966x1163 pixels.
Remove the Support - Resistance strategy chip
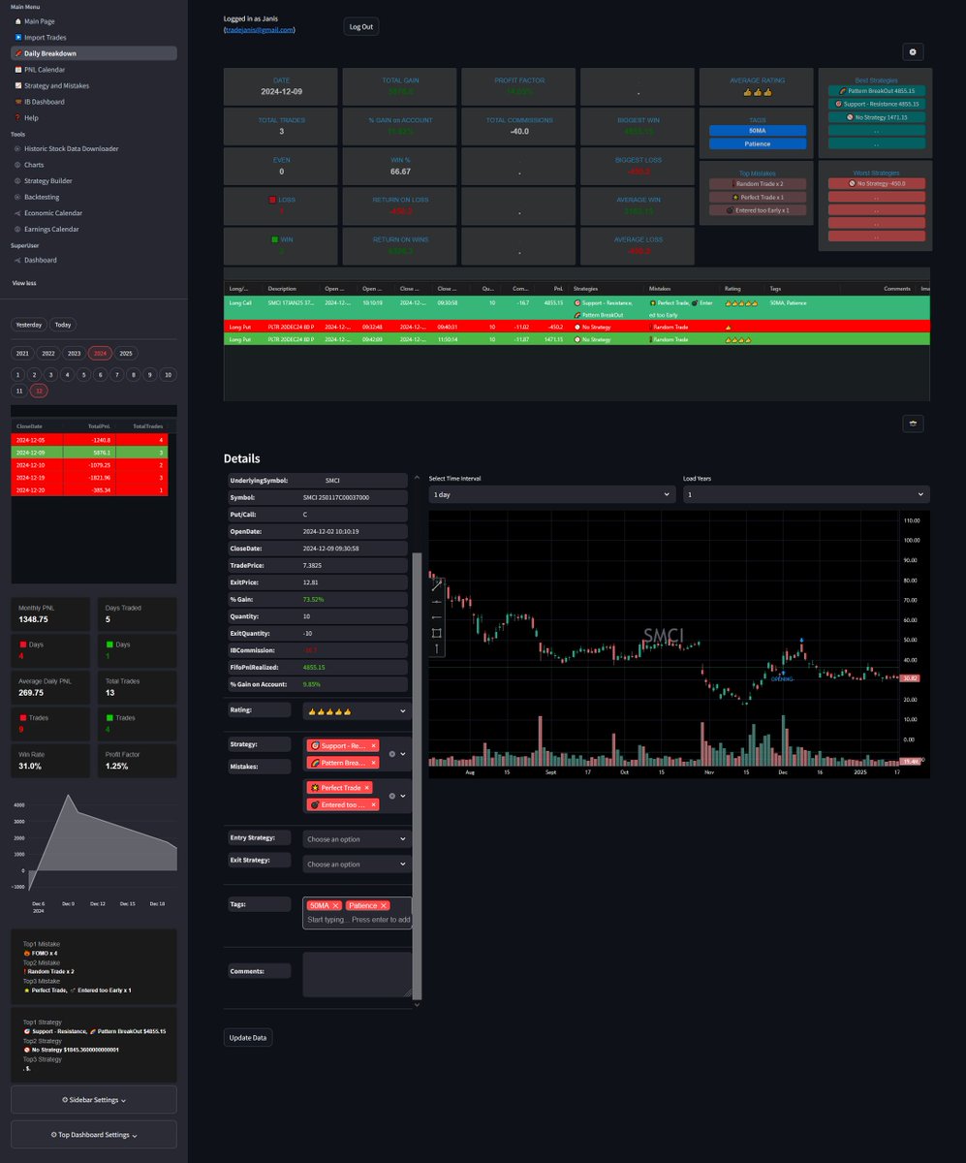click(x=374, y=745)
